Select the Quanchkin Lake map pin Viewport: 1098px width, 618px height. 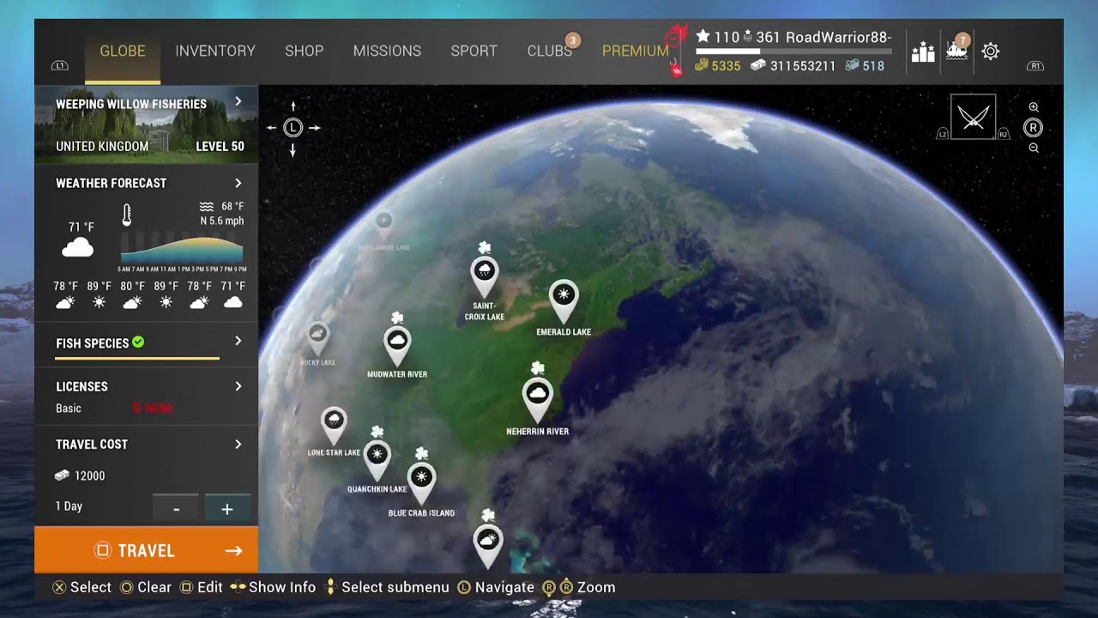click(377, 459)
